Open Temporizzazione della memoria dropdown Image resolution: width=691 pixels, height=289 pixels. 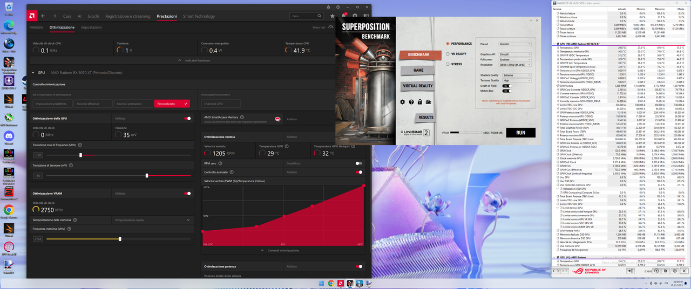click(x=152, y=220)
